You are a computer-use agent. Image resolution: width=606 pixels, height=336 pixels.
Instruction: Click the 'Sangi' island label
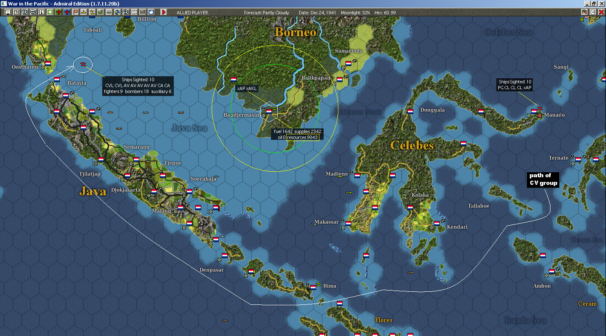point(561,67)
